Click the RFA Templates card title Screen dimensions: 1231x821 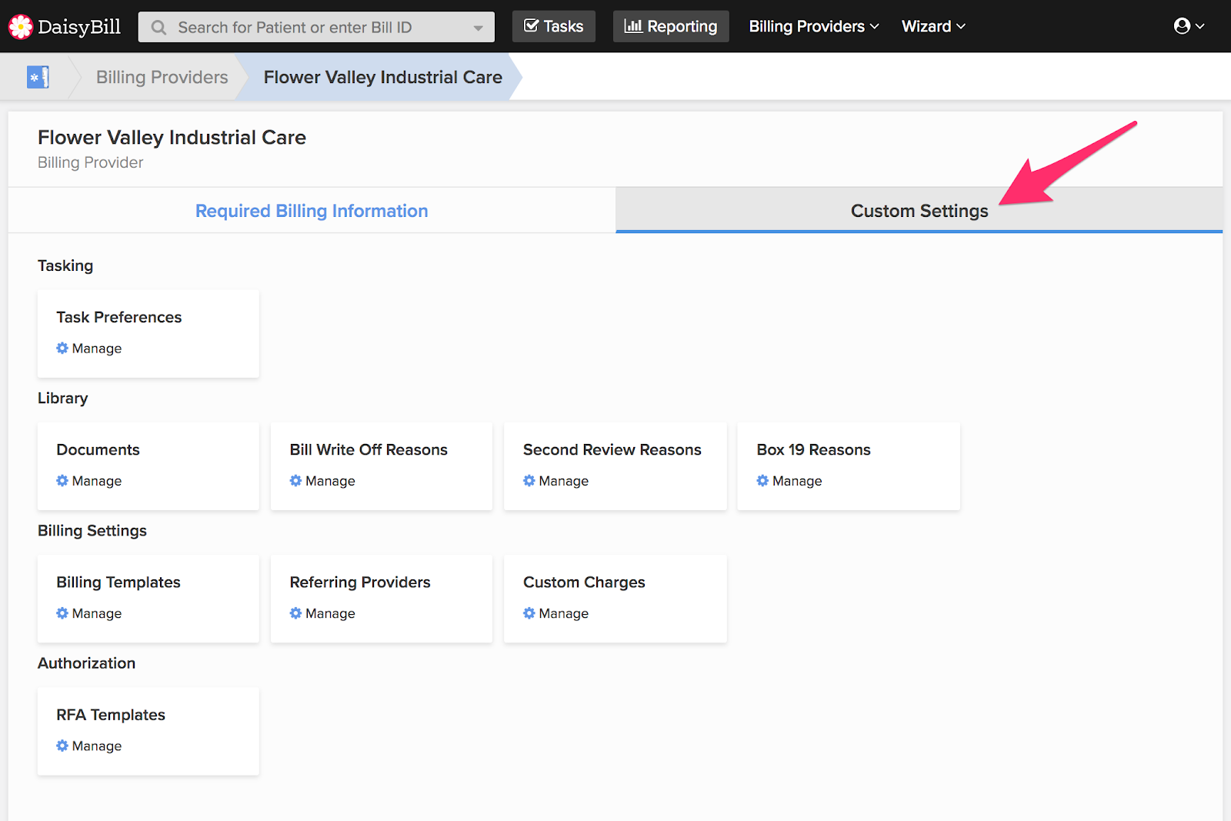pos(111,715)
